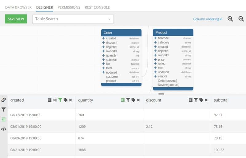The image size is (246, 158).
Task: Expand the Table Search combo box arrow
Action: click(x=109, y=19)
